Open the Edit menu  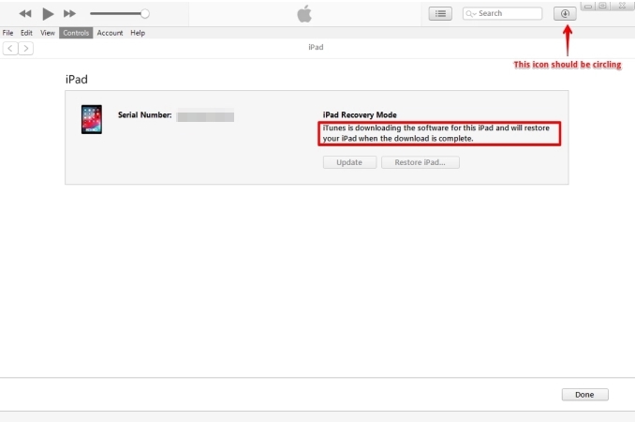coord(26,33)
